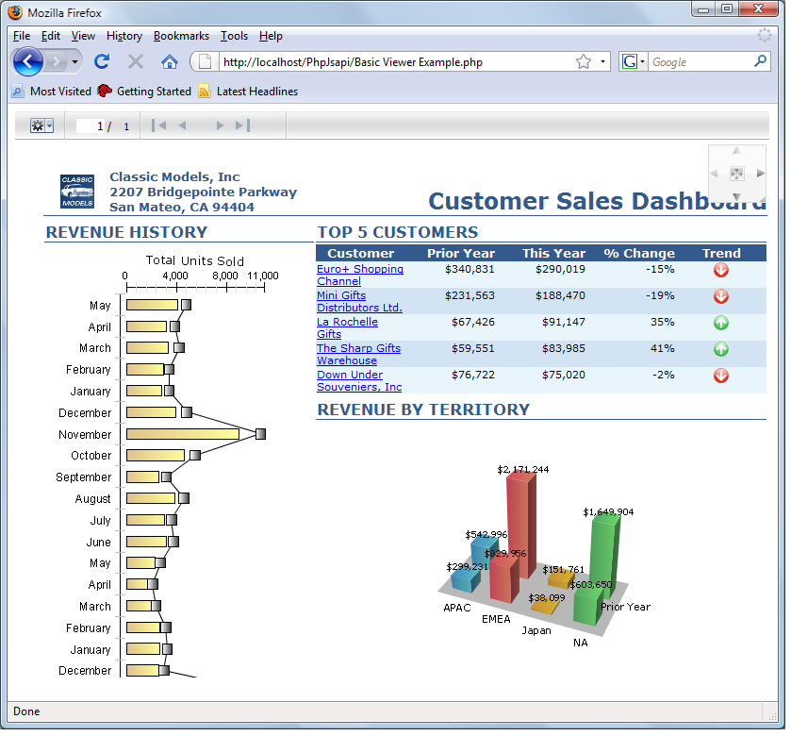Reload the page using the refresh icon

[x=102, y=61]
